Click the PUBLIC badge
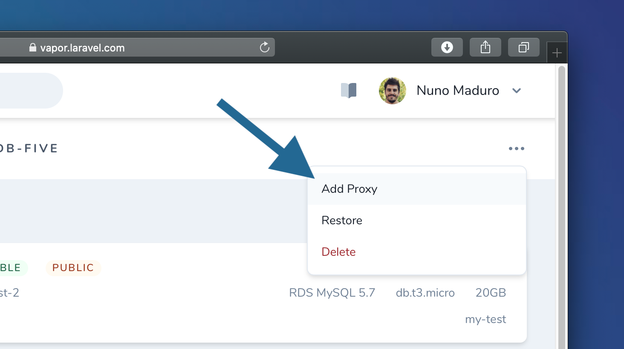 click(x=73, y=268)
